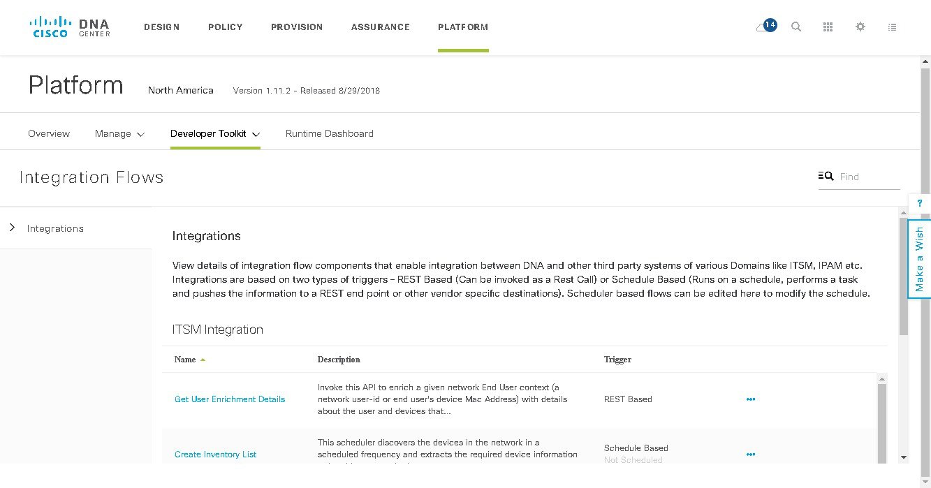Open the task list icon

[892, 27]
